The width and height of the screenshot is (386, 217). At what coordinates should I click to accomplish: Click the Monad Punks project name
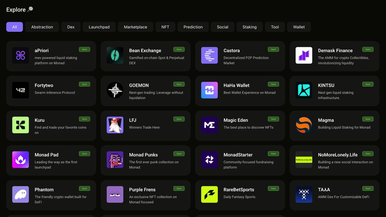coord(143,155)
